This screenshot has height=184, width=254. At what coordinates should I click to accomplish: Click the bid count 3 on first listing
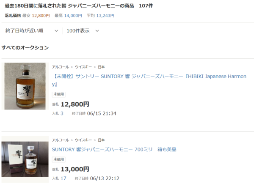(x=62, y=113)
